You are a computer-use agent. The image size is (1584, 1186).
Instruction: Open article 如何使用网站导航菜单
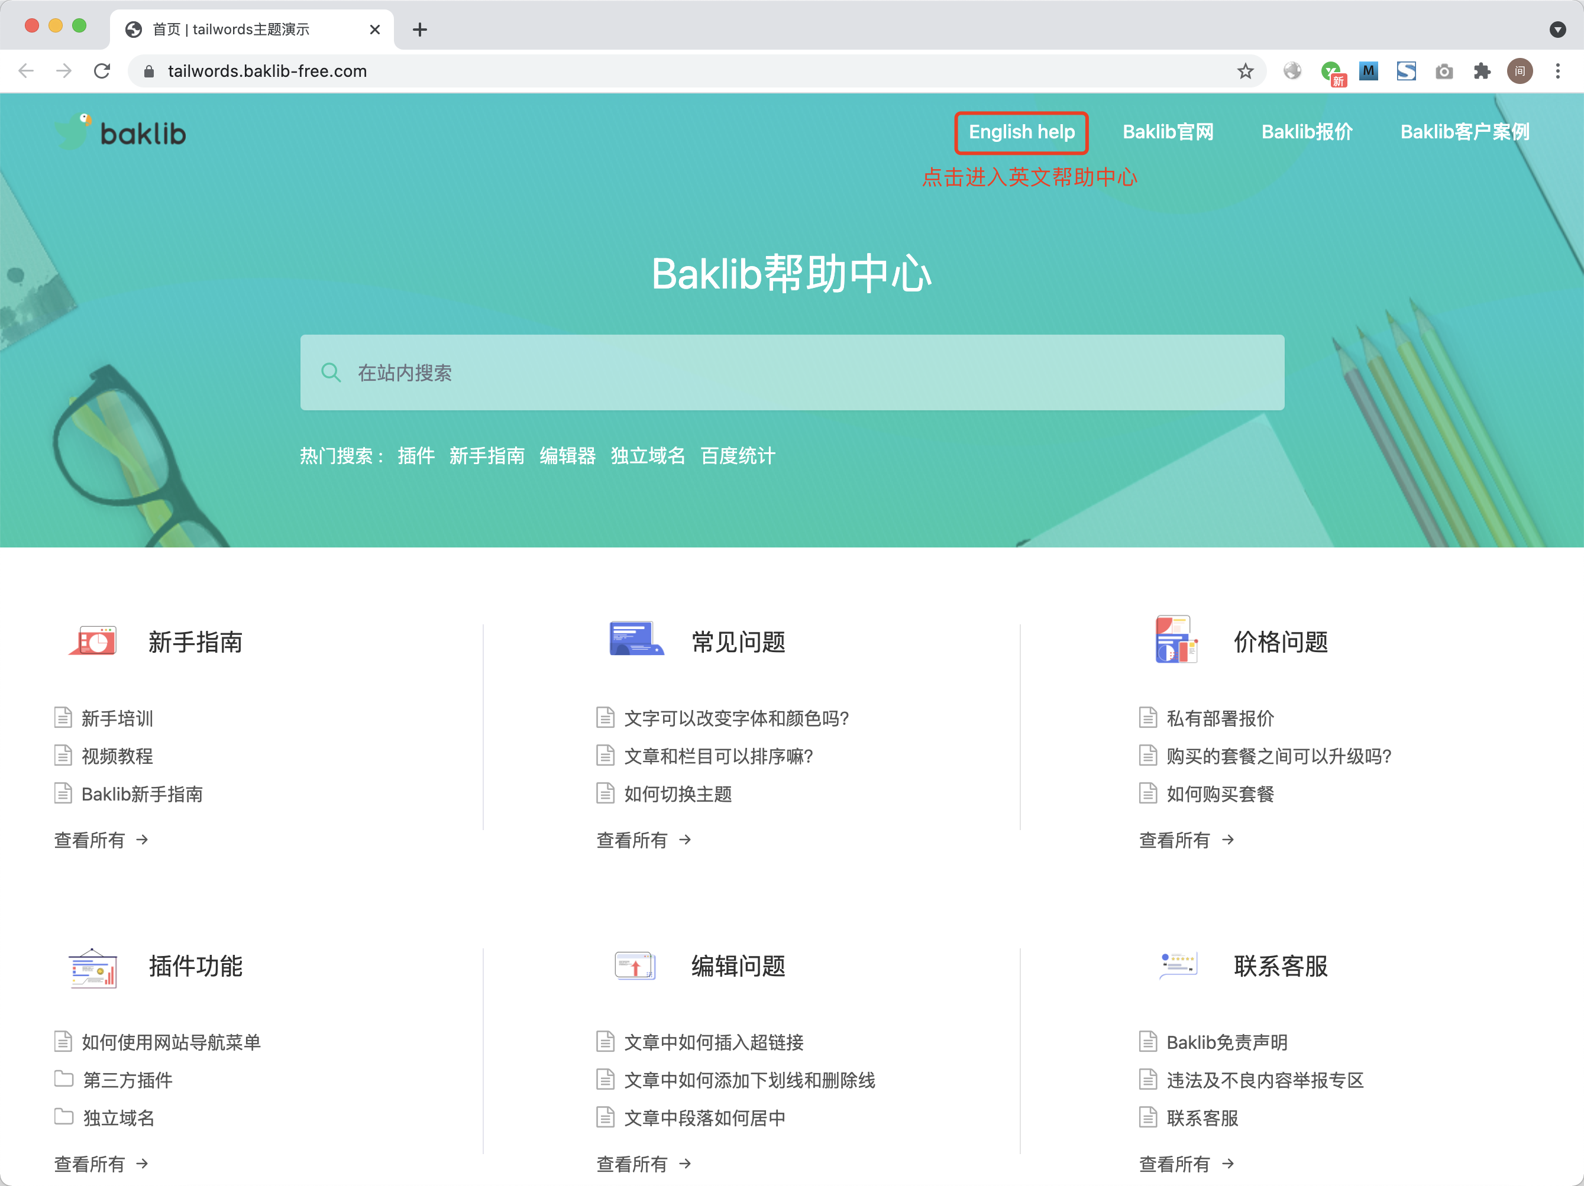171,1042
